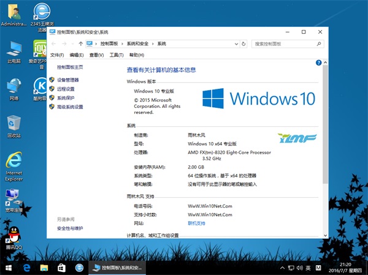The image size is (368, 275).
Task: Select 系统和安全 in the address breadcrumb
Action: 137,43
